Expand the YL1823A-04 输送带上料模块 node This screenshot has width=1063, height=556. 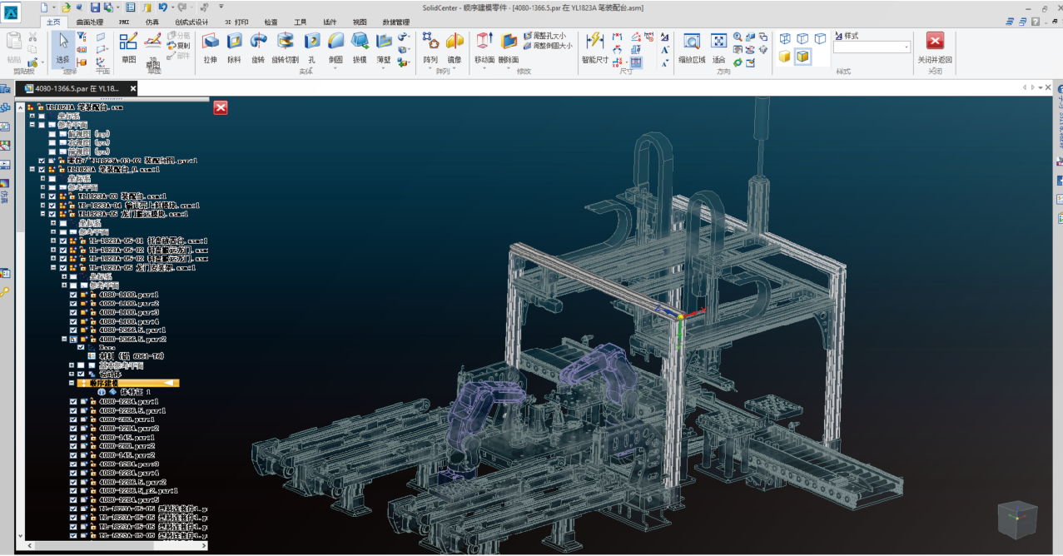coord(42,206)
